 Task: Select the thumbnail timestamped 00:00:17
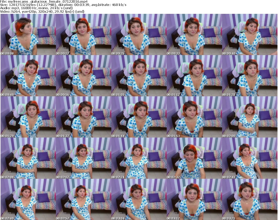pyautogui.click(x=84, y=34)
